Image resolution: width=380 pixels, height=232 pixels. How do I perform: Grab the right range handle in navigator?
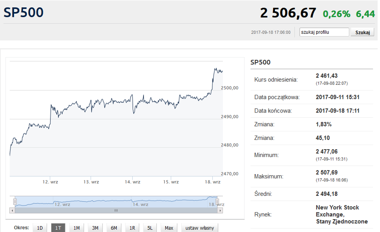217,201
